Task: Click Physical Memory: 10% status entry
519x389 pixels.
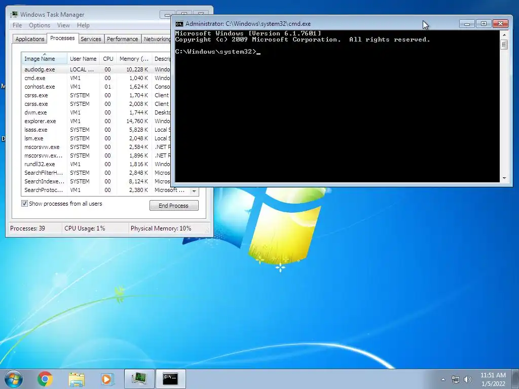Action: [161, 228]
